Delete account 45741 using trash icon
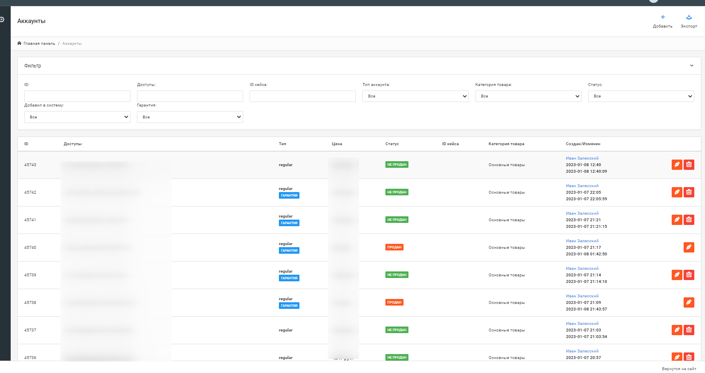Viewport: 705px width, 373px height. pos(689,220)
